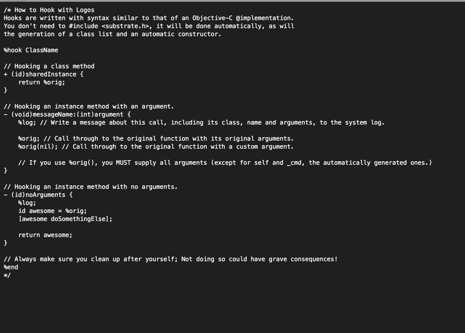Click the closing '*/' comment marker

(x=7, y=275)
